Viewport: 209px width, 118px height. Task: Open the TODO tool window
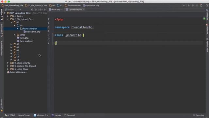click(x=10, y=115)
